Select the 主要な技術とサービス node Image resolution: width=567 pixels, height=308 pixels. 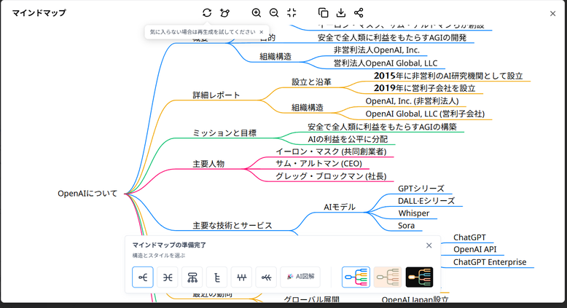pyautogui.click(x=232, y=225)
